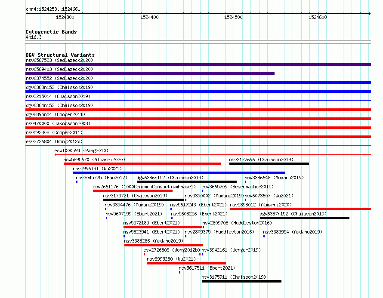Click the red bar under nsv5898012
The image size is (383, 298).
301,209
